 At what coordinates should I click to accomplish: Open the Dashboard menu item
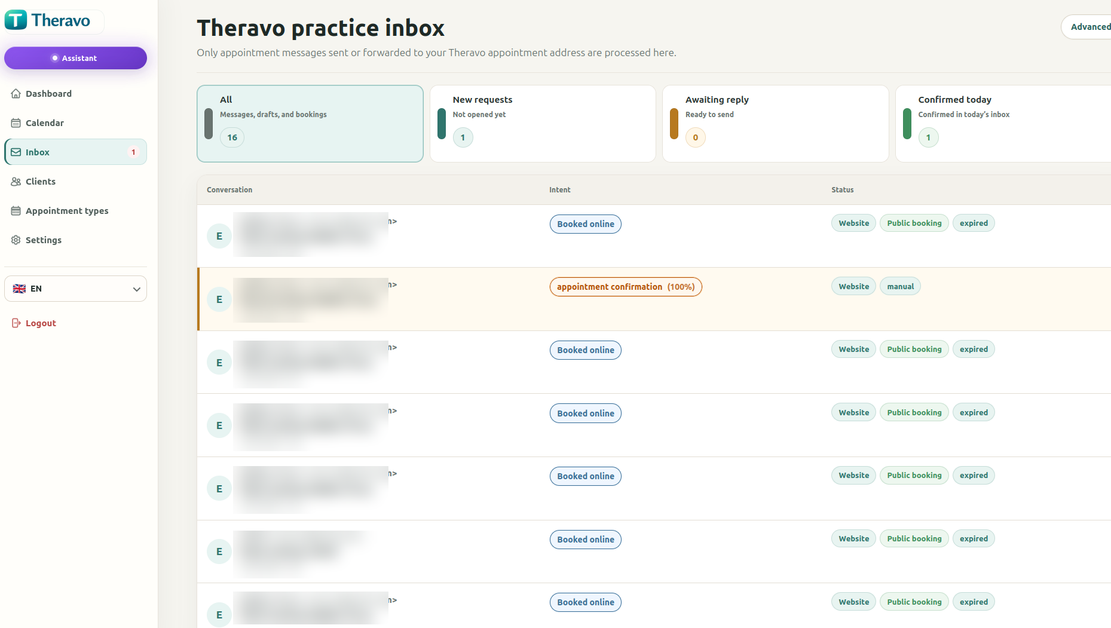click(75, 94)
